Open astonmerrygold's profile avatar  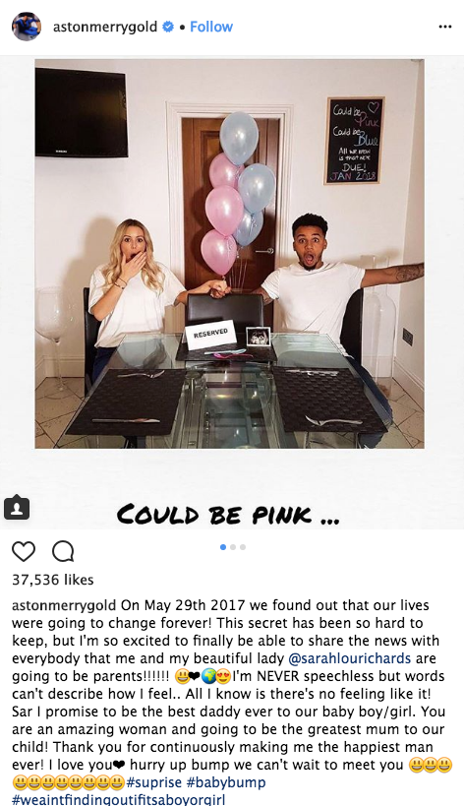27,27
